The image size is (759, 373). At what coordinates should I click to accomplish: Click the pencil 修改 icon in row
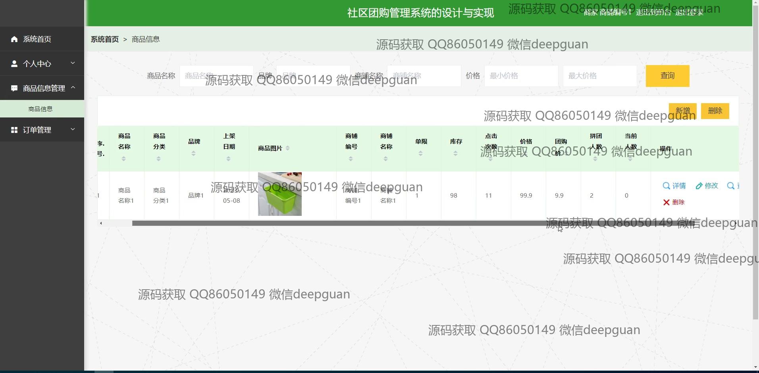(699, 186)
